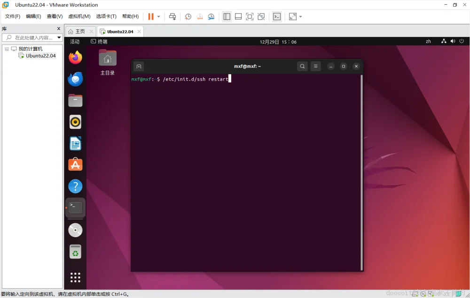
Task: Open the terminal search
Action: (302, 67)
